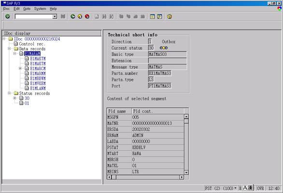
Task: Click the Control rec. document icon
Action: (16, 44)
